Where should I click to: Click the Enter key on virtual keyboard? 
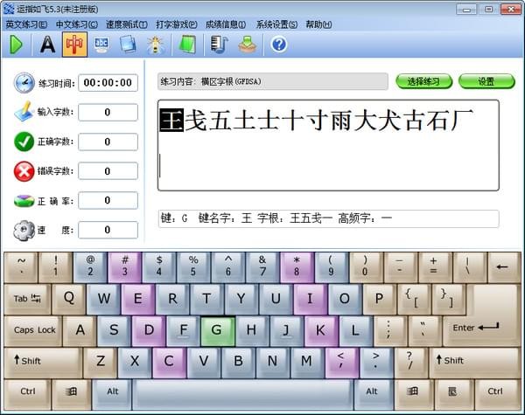(481, 329)
